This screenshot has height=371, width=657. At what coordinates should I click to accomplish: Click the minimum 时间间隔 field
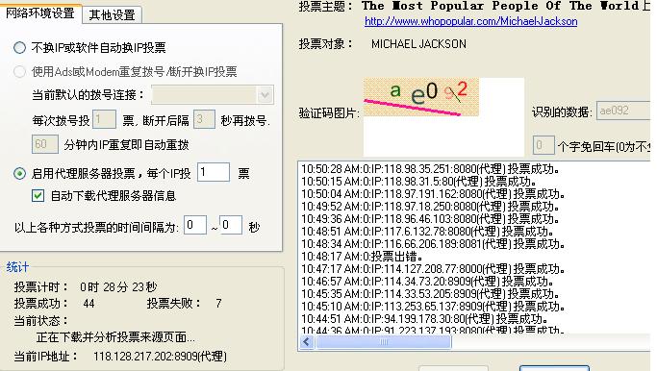tap(195, 225)
